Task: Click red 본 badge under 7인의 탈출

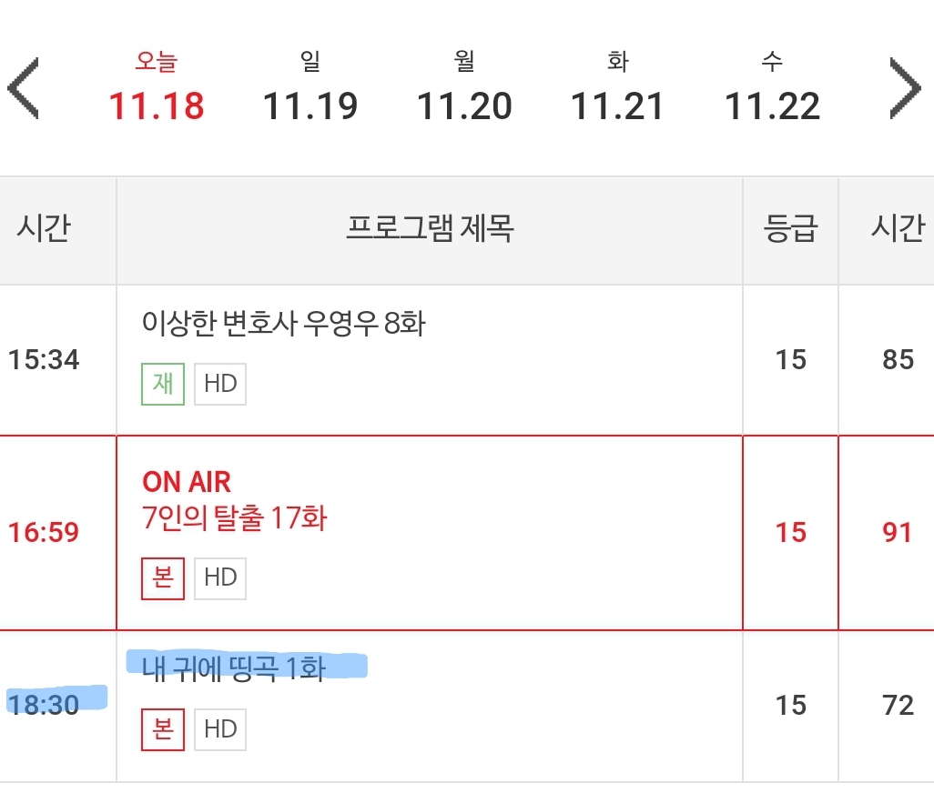Action: pos(163,578)
